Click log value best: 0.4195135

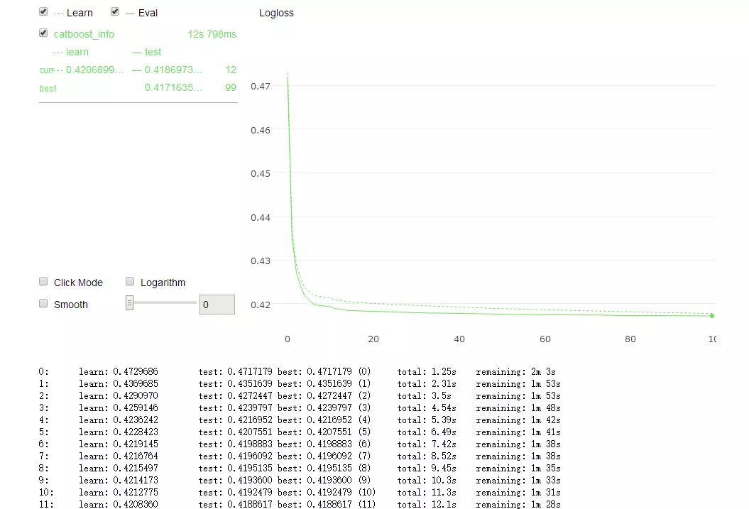coord(315,468)
